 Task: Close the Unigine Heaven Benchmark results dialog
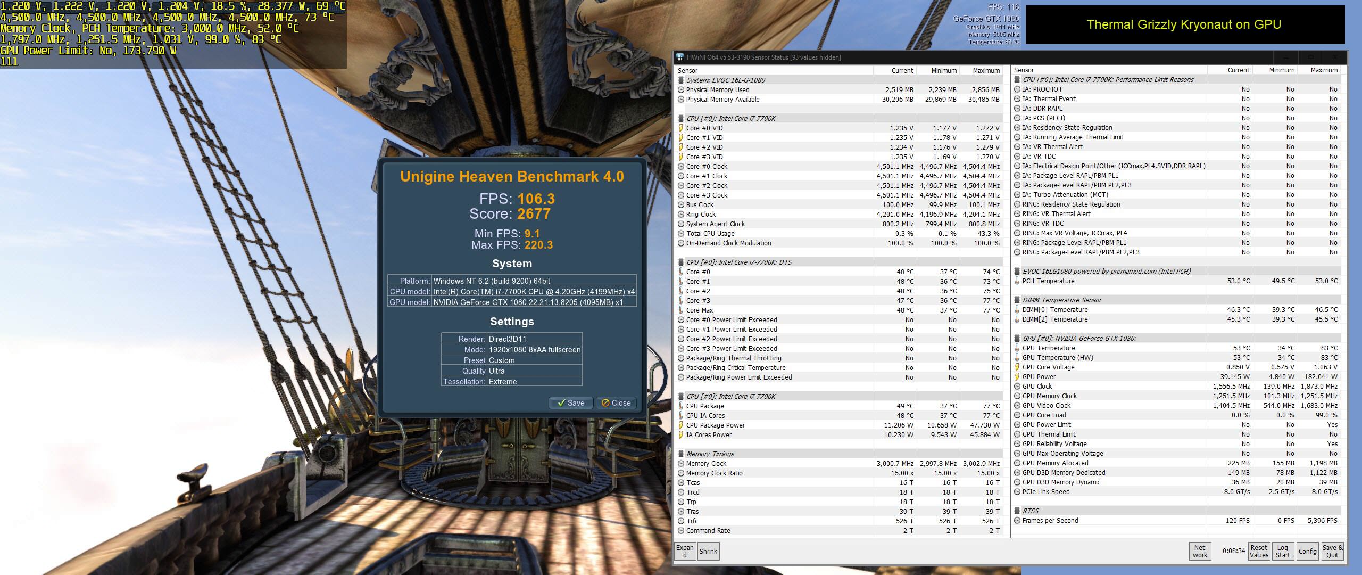(x=616, y=403)
